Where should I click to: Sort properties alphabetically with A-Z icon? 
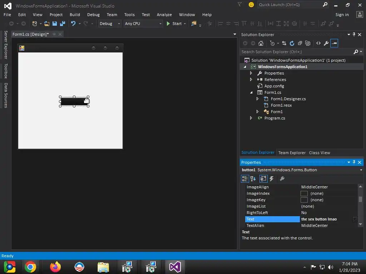tap(253, 179)
